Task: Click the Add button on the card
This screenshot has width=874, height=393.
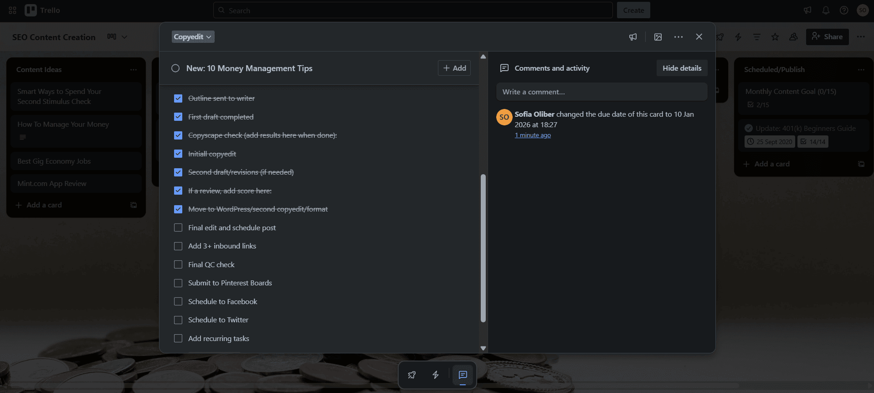Action: click(x=454, y=68)
